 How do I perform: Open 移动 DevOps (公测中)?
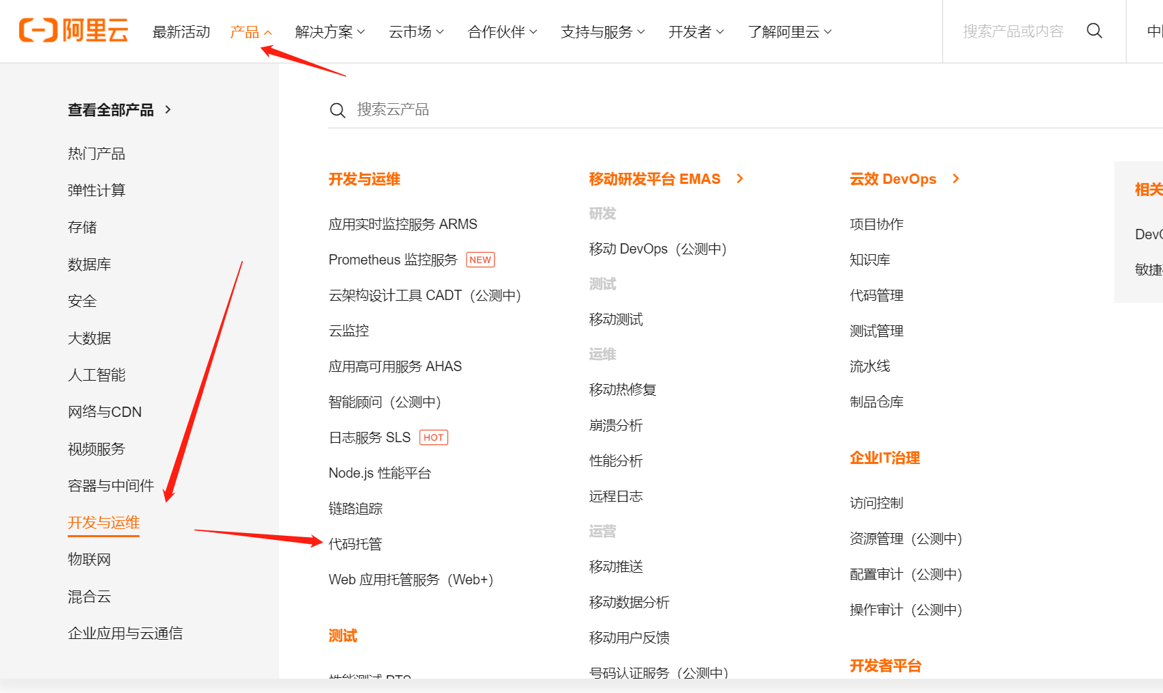[658, 249]
